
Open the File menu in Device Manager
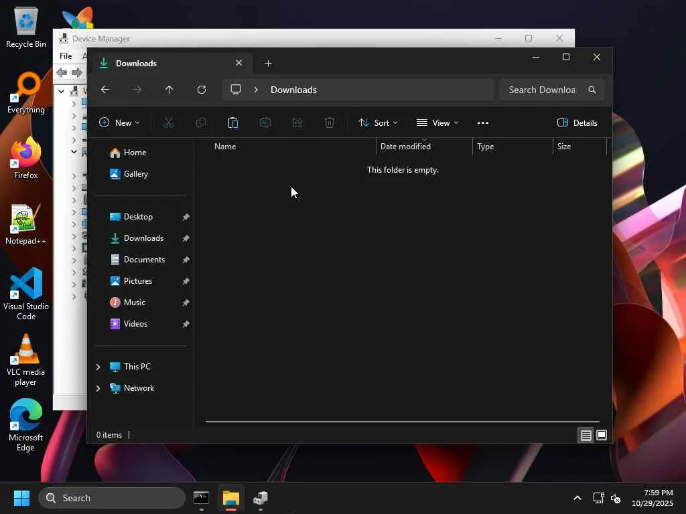tap(66, 56)
